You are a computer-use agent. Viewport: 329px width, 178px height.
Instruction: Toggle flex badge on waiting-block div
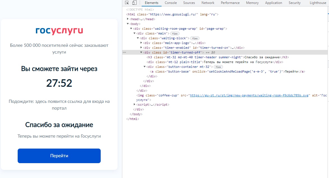195,38
